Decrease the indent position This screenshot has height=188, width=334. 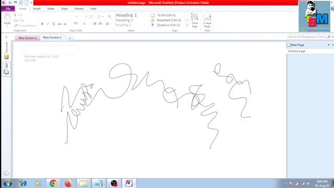[94, 23]
